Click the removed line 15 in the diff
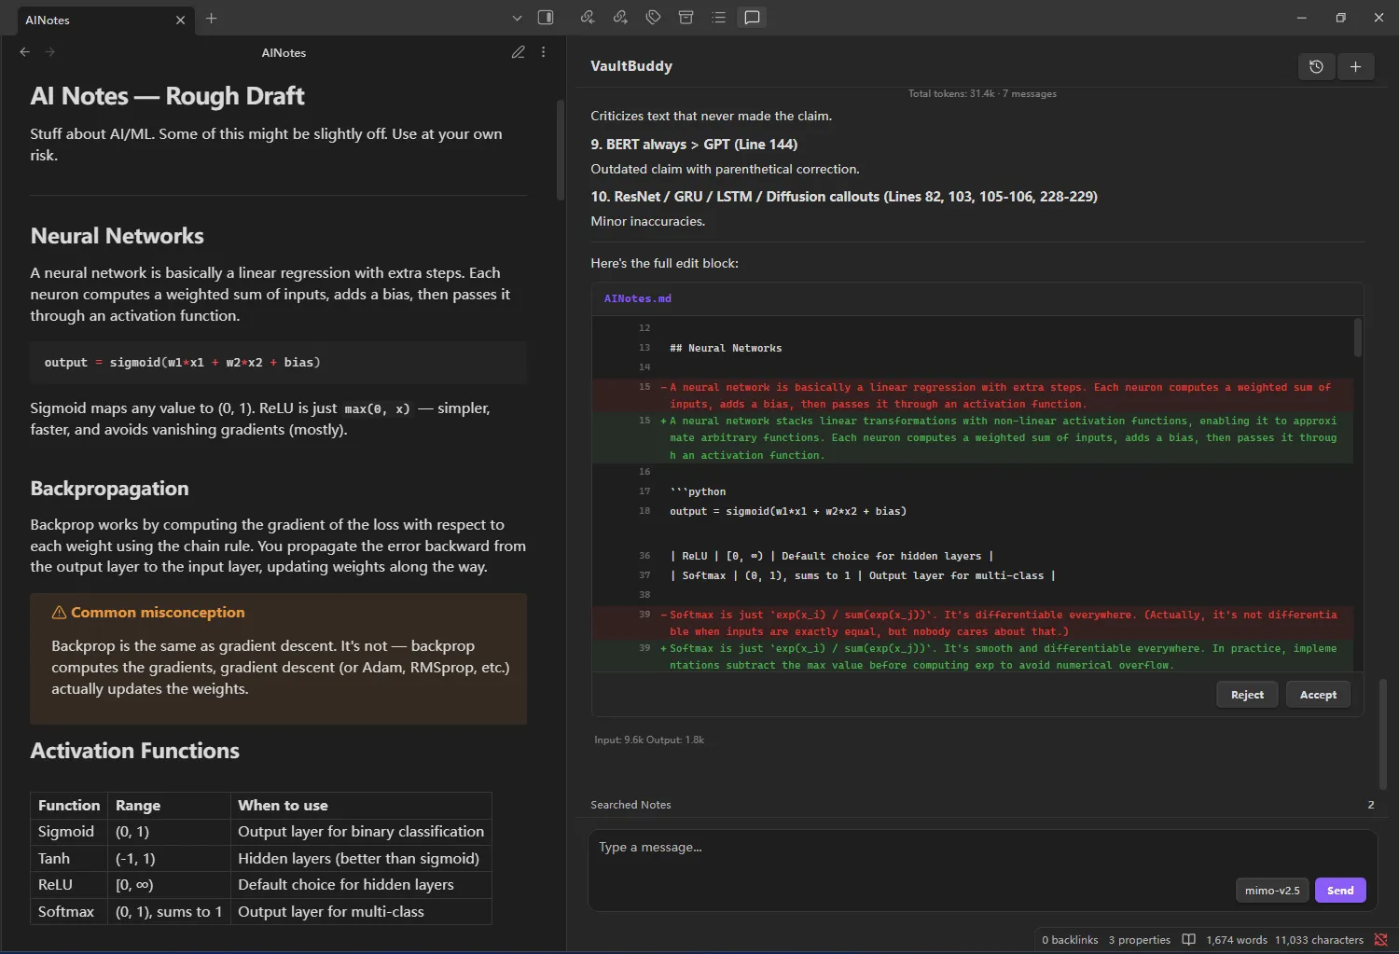 pos(973,395)
